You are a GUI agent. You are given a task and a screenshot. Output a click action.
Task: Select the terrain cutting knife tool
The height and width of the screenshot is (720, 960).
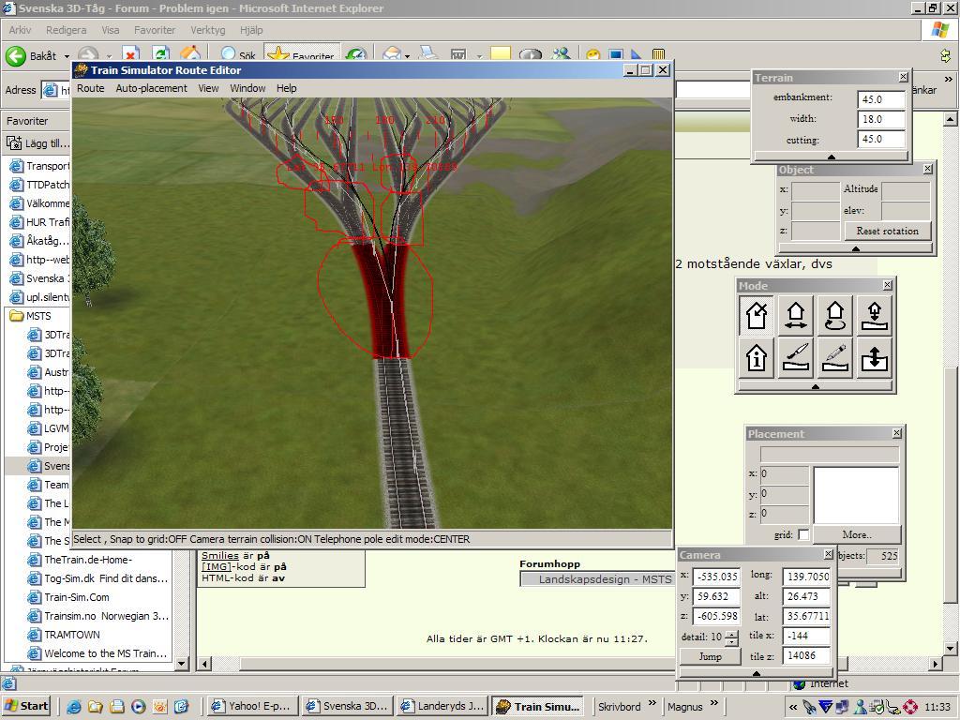(795, 357)
